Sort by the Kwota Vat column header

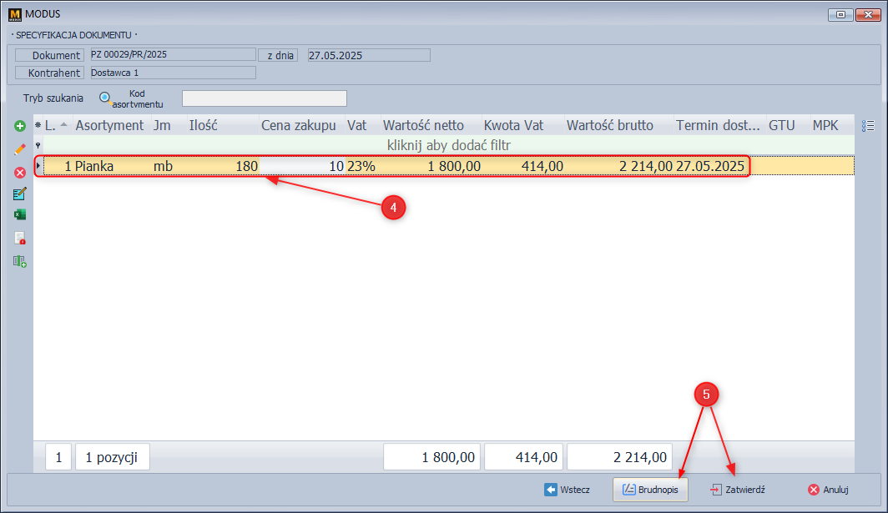tap(523, 125)
